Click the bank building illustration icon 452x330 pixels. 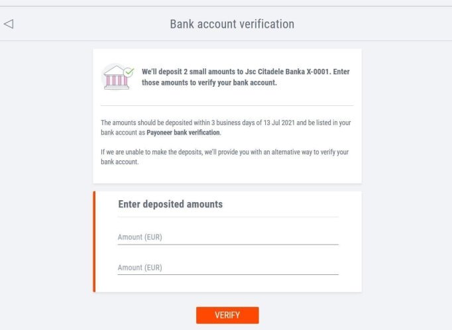coord(116,78)
